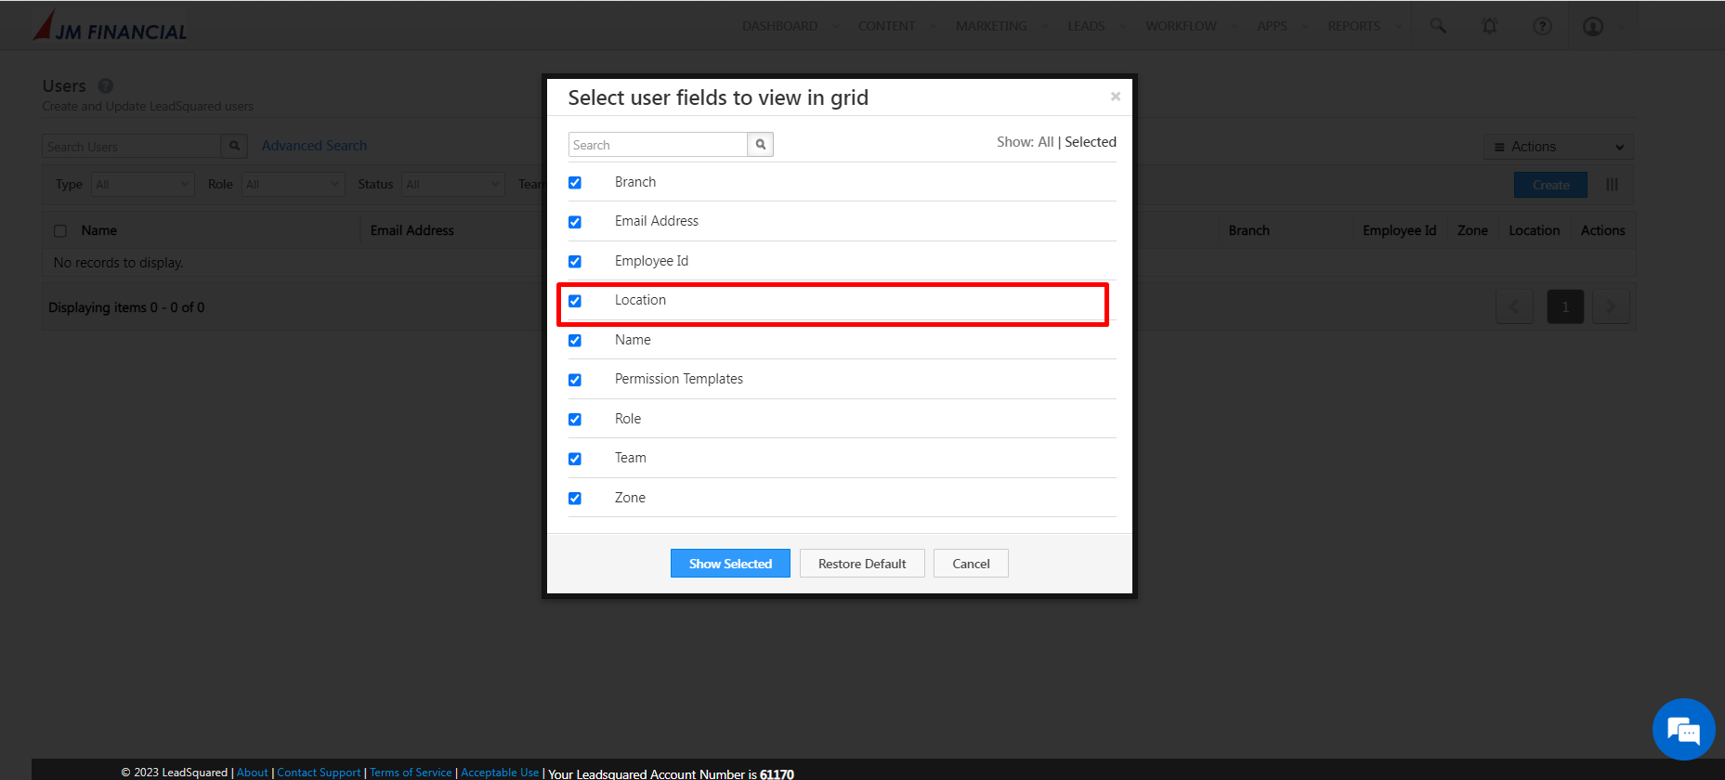Click the column selector icon beside Create
The image size is (1725, 780).
pyautogui.click(x=1612, y=185)
